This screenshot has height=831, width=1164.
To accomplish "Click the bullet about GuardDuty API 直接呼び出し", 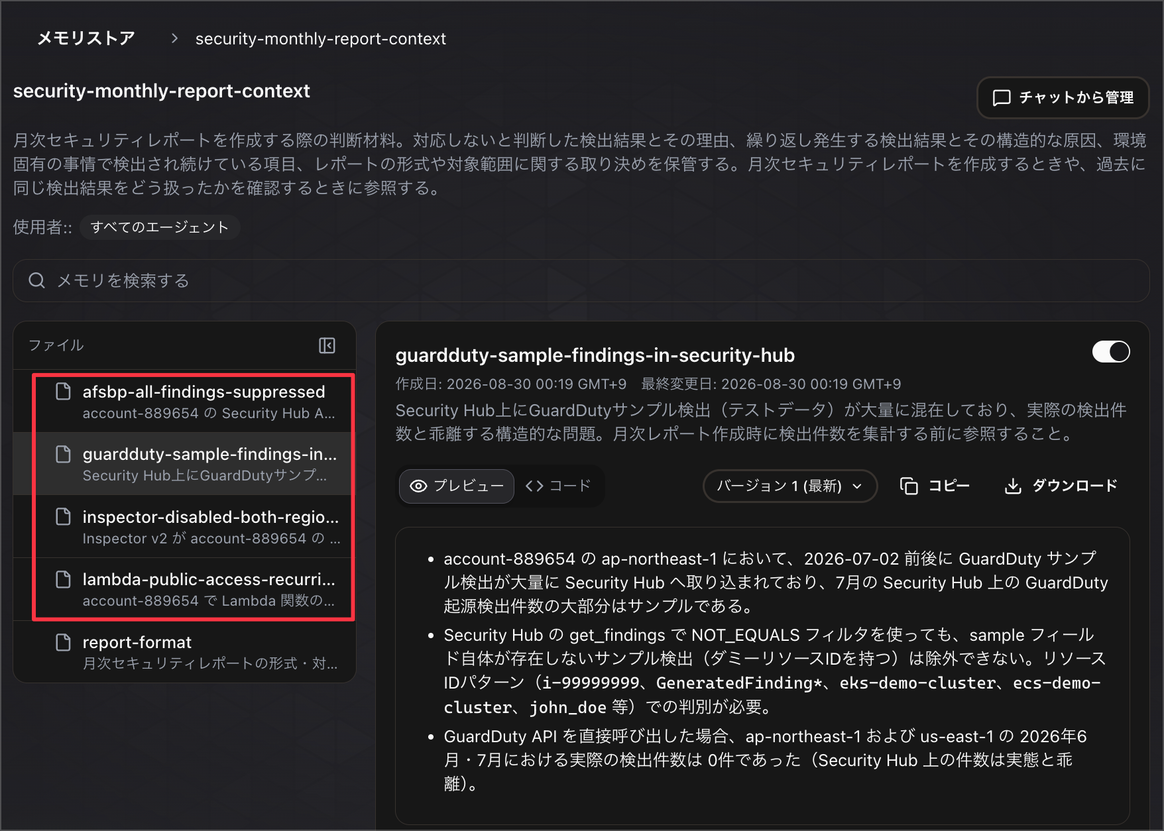I will tap(766, 760).
